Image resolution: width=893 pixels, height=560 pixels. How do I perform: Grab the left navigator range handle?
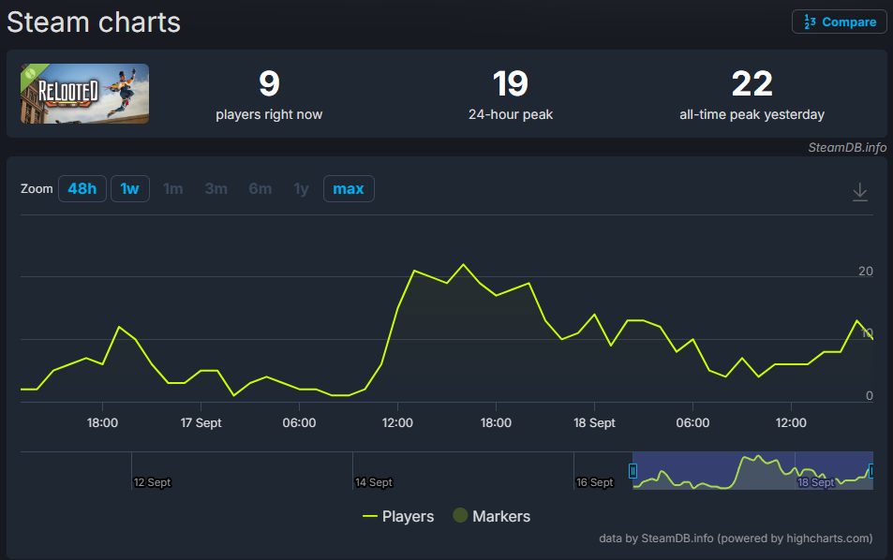point(633,471)
